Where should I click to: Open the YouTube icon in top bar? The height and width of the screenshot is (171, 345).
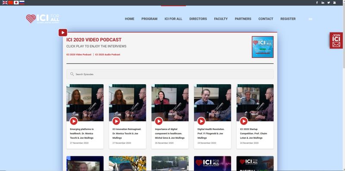click(x=335, y=3)
